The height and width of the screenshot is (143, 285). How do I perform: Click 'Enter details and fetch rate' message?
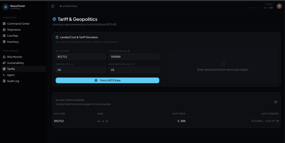pyautogui.click(x=223, y=70)
